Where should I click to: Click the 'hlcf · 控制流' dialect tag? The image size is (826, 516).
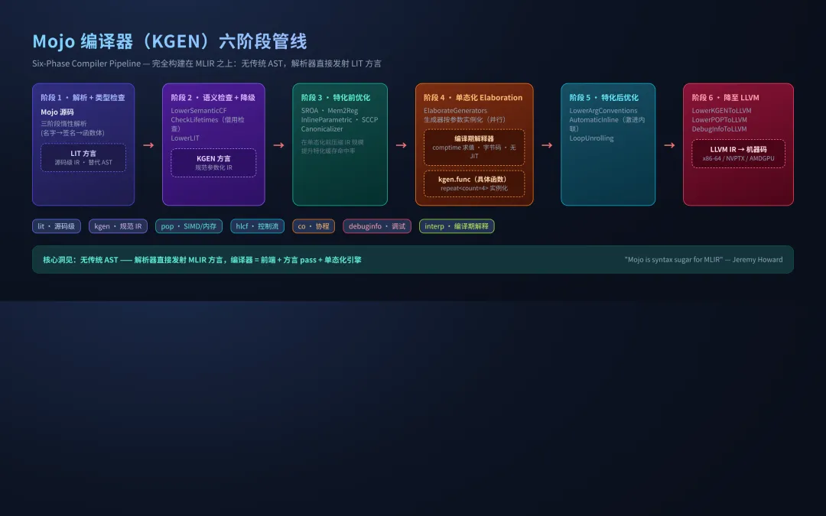click(x=257, y=226)
